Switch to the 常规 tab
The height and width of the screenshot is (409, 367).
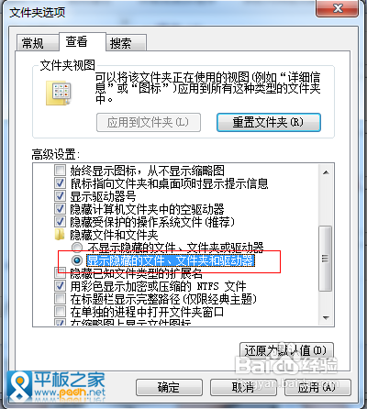click(x=33, y=43)
